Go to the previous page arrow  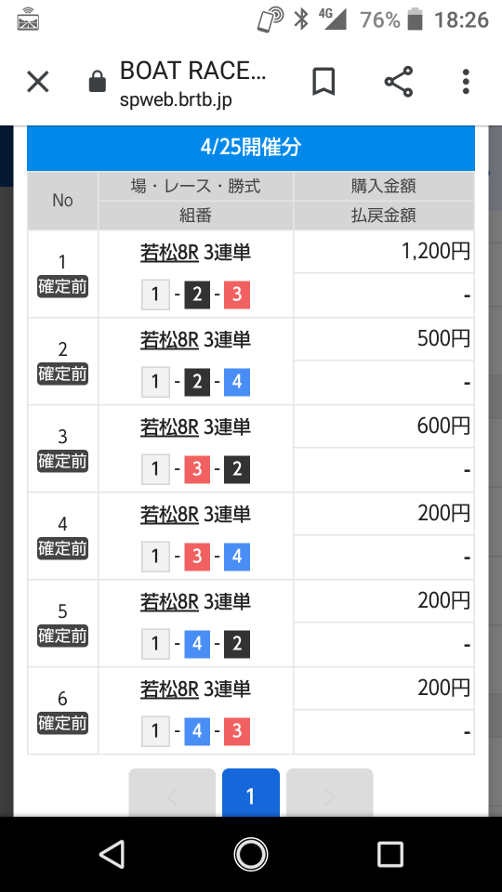tap(172, 793)
